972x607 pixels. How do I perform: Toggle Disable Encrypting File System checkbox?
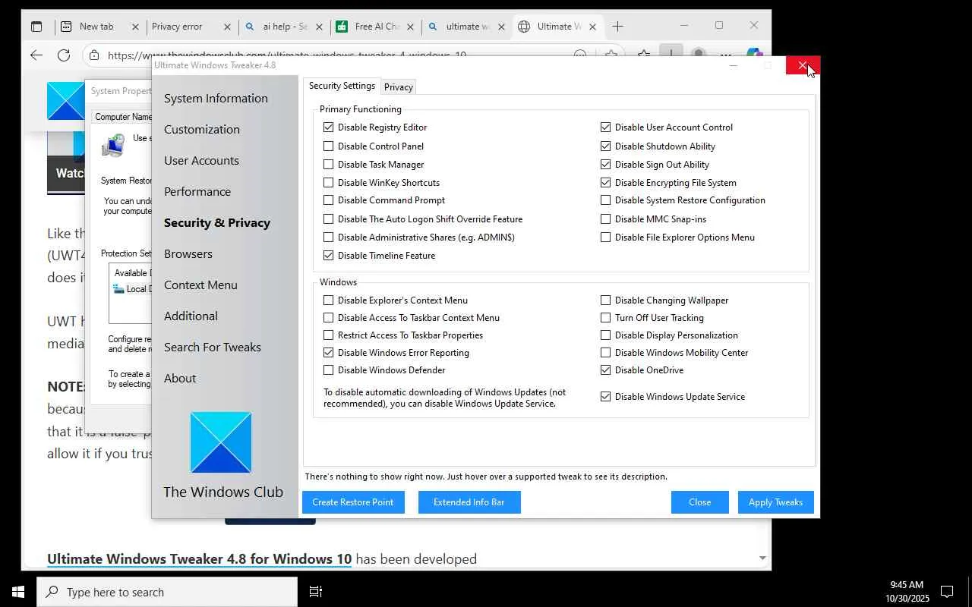605,183
